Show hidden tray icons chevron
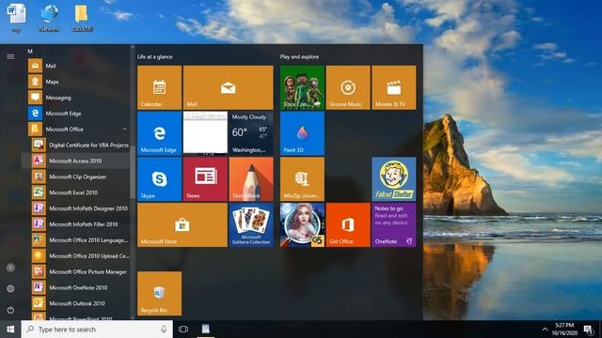This screenshot has width=602, height=338. [545, 330]
